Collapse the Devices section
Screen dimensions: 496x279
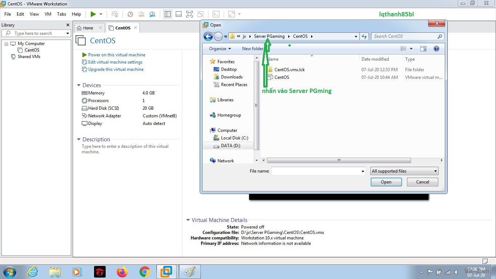[x=79, y=85]
